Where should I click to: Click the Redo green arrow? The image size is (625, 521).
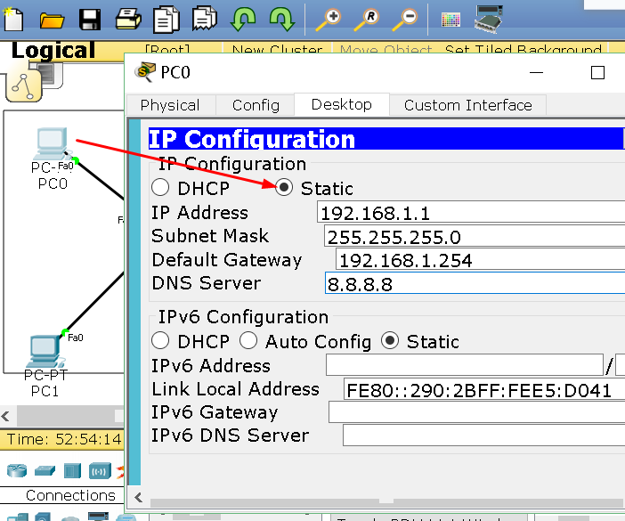[x=282, y=20]
